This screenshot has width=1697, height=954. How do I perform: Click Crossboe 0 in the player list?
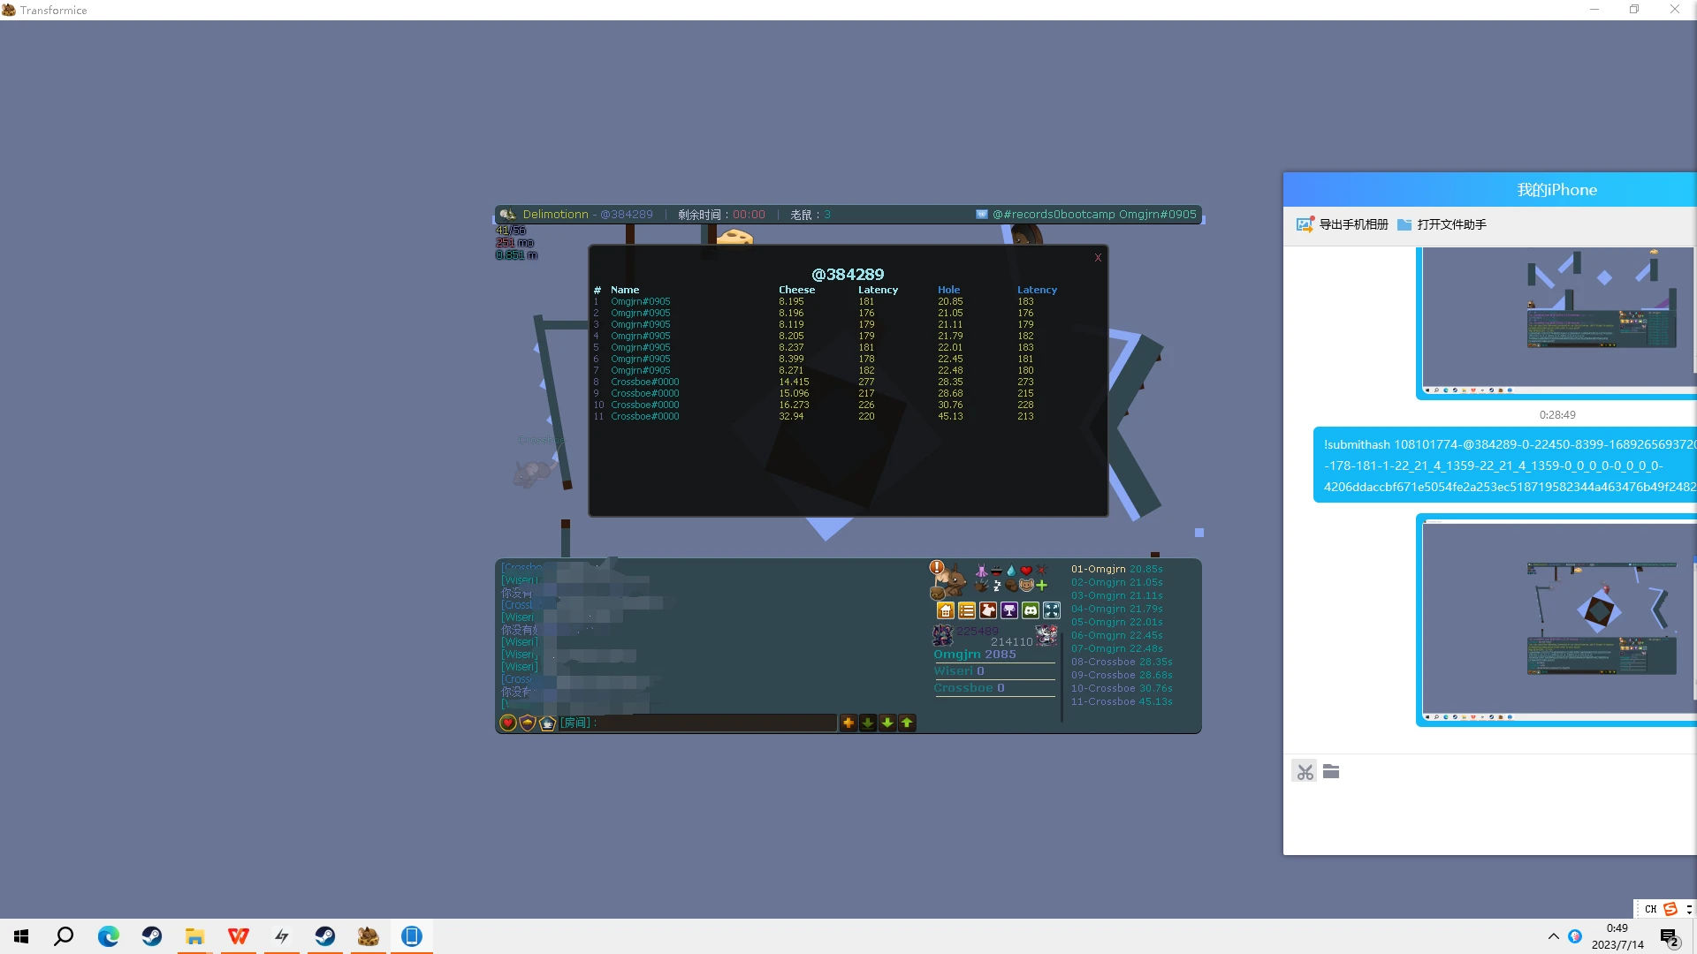click(969, 688)
